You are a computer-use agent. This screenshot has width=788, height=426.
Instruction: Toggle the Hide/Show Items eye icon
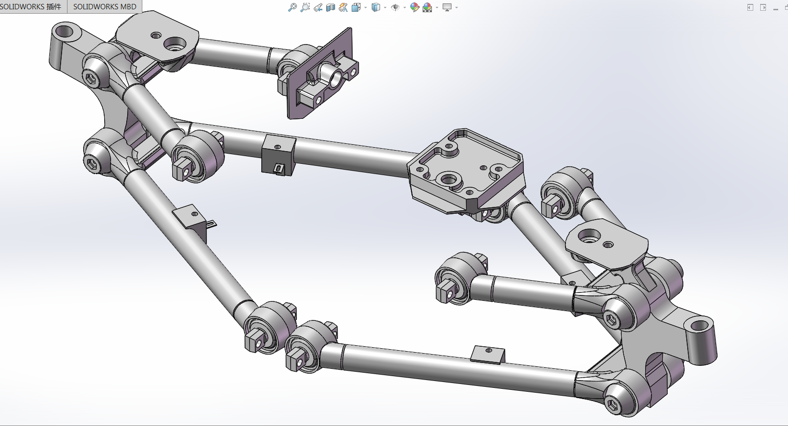click(x=395, y=7)
